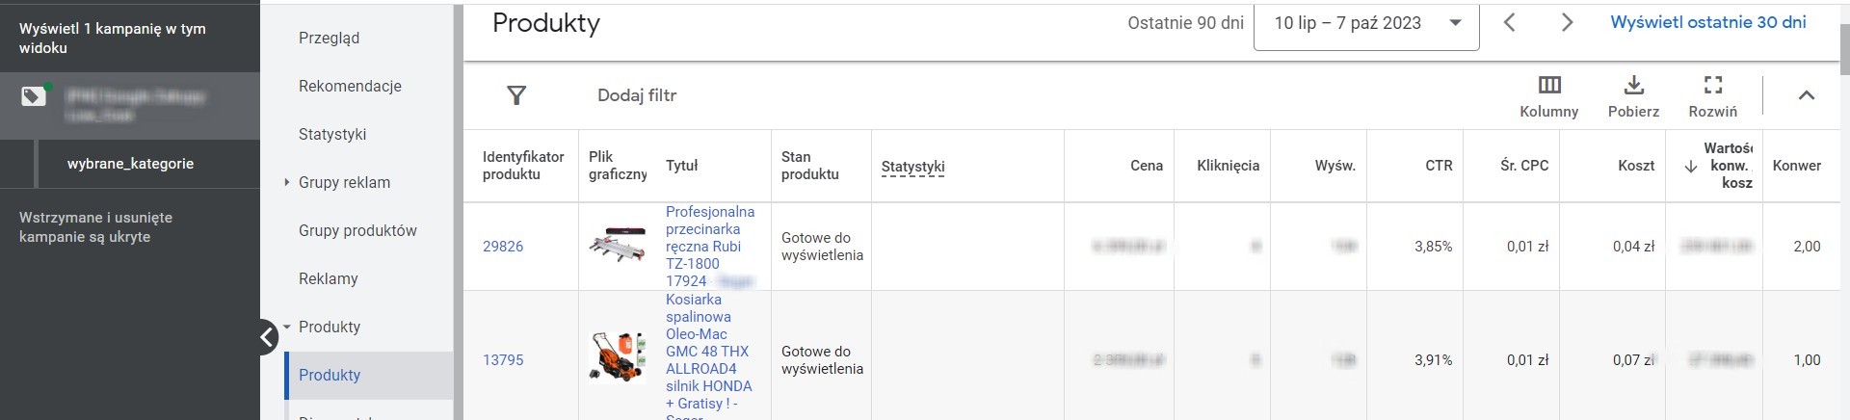Open product ID 29826 link
The image size is (1850, 420).
tap(503, 247)
